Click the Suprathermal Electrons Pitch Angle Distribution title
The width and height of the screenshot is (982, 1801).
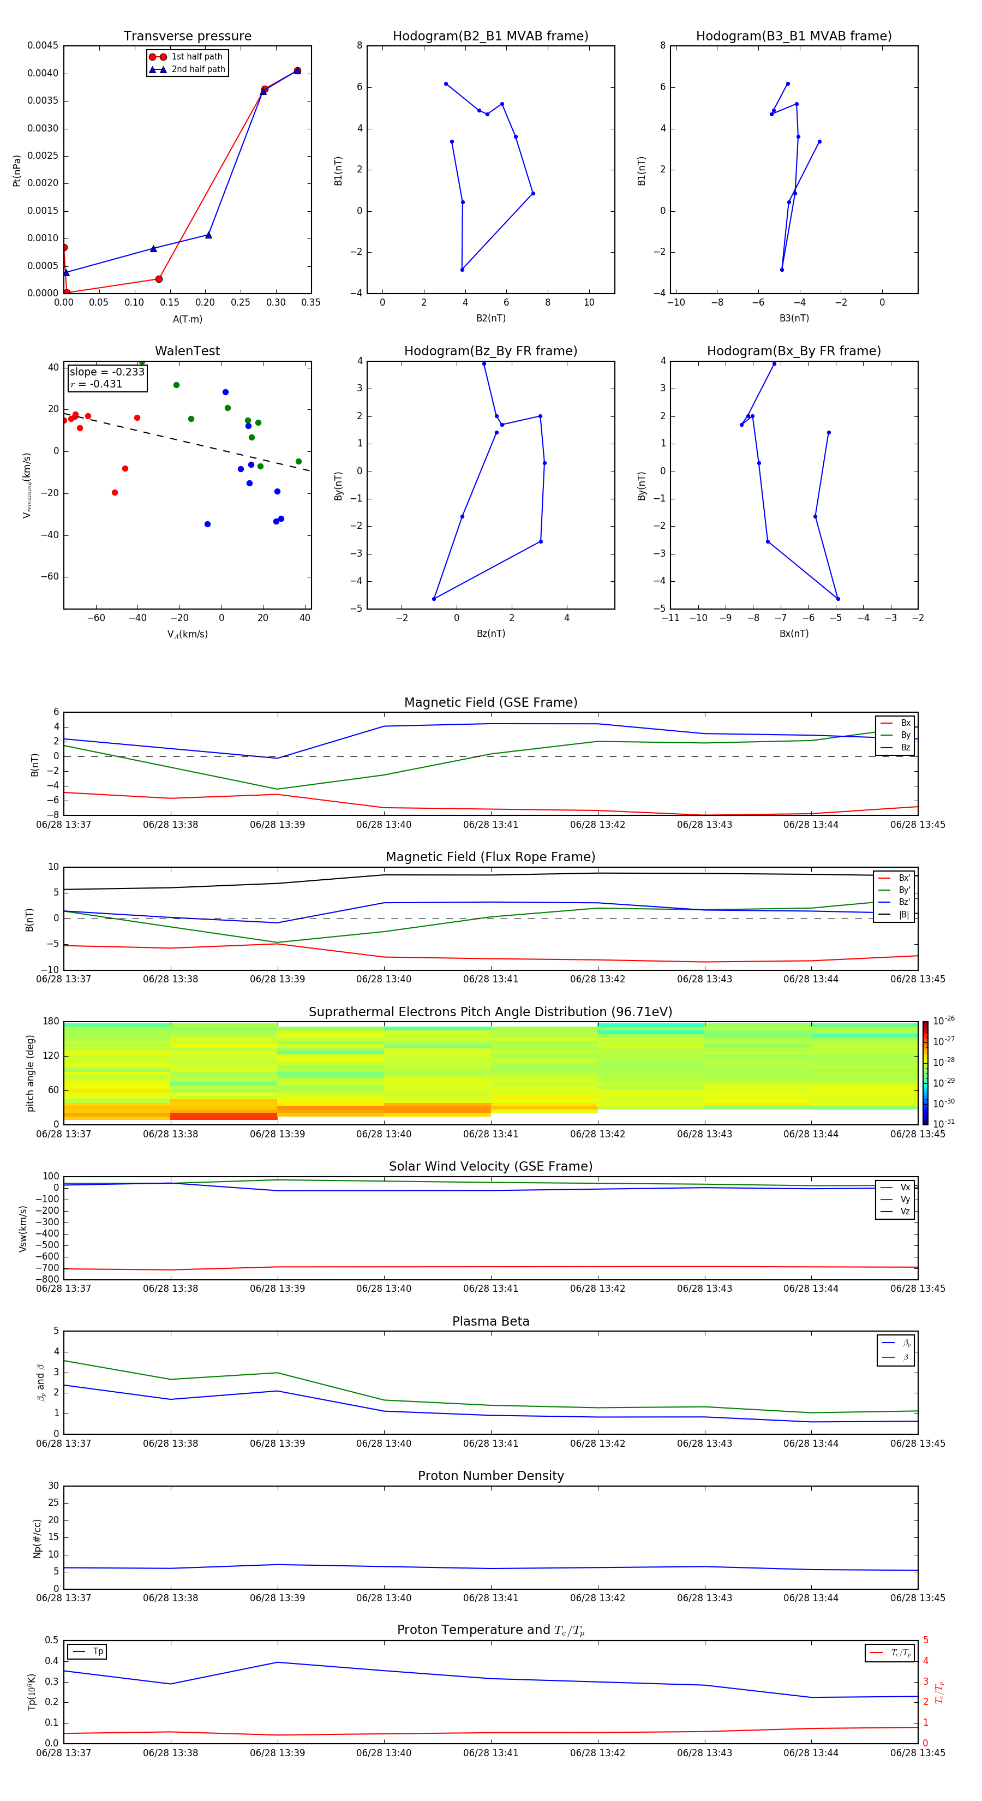pyautogui.click(x=490, y=1012)
